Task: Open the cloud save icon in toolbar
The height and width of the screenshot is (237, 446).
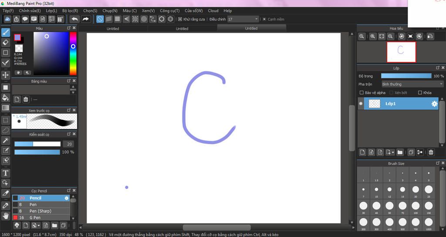Action: coord(7,19)
